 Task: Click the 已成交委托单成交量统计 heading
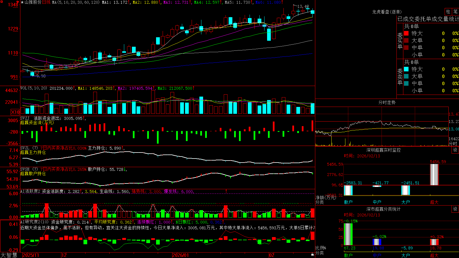pos(428,19)
